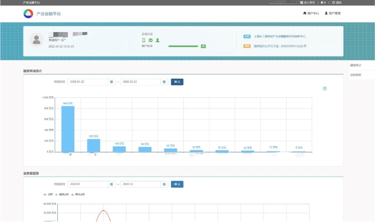Screen dimensions: 375x222
Task: Click the 产业金融平台 colorful logo
Action: [x=28, y=13]
